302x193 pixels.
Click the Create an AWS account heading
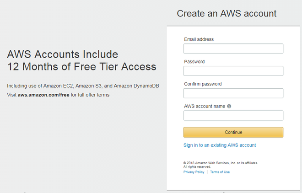(x=226, y=13)
